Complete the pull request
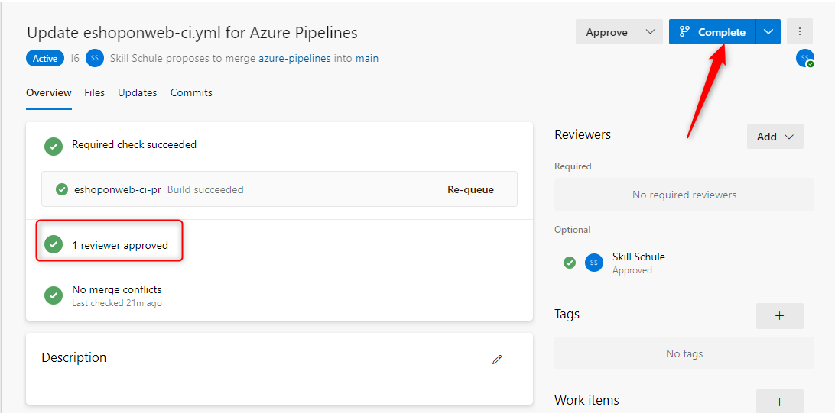The width and height of the screenshot is (835, 413). pyautogui.click(x=712, y=32)
